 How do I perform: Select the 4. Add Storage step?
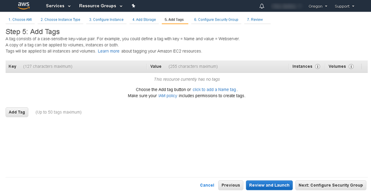[x=144, y=20]
